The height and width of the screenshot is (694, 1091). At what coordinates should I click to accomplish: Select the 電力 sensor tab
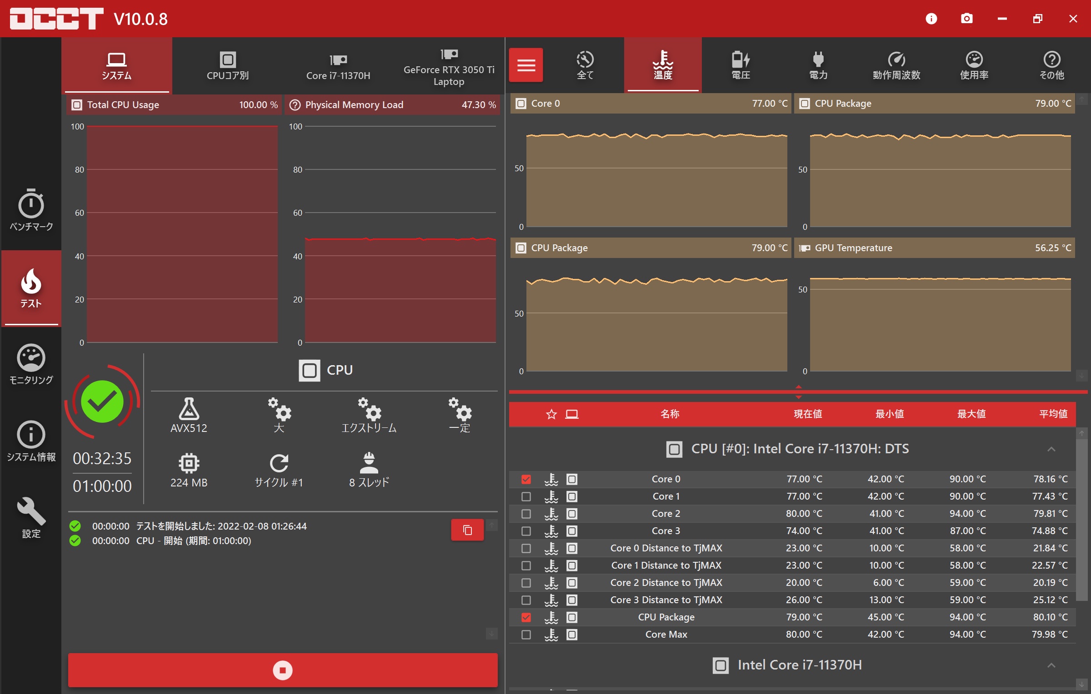point(818,65)
